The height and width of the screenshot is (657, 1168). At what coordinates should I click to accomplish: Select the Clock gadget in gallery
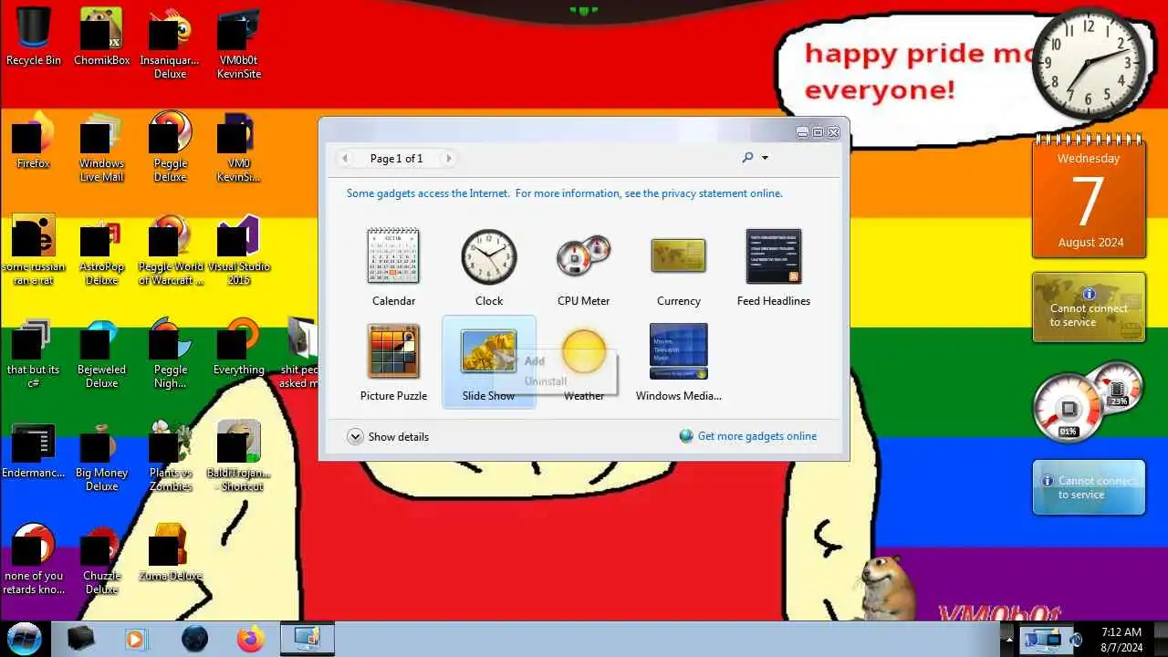coord(488,267)
